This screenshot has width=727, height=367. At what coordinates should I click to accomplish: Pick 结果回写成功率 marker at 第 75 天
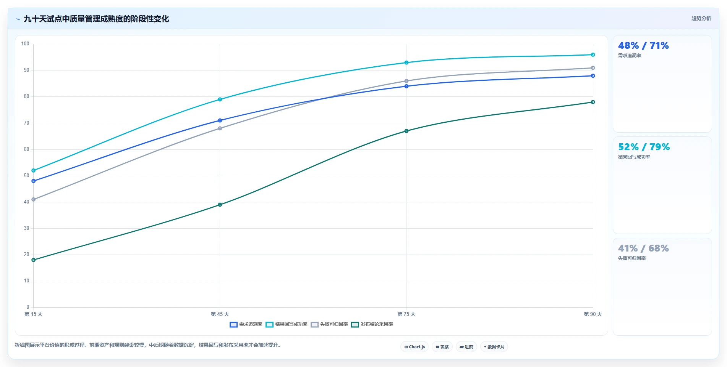click(406, 63)
